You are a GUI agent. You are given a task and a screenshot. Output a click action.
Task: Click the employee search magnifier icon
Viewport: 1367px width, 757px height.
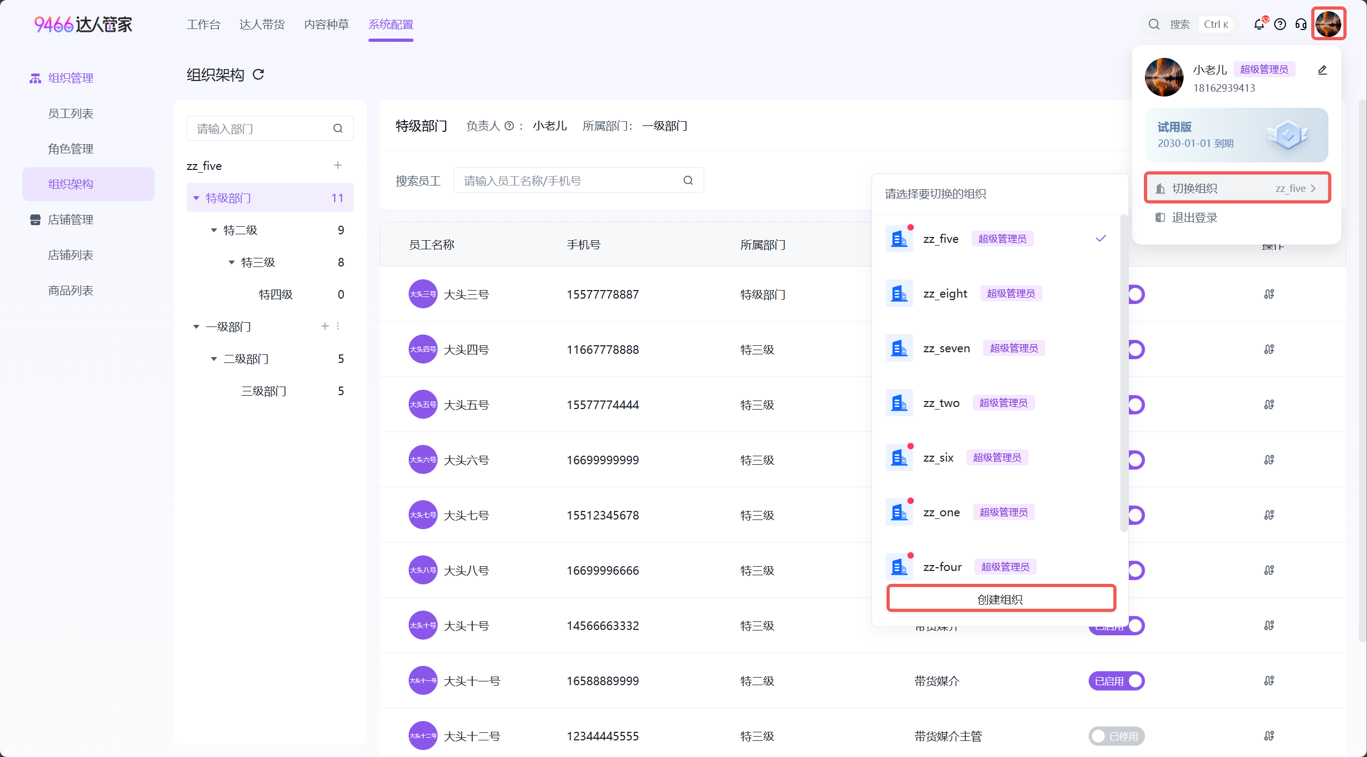688,181
